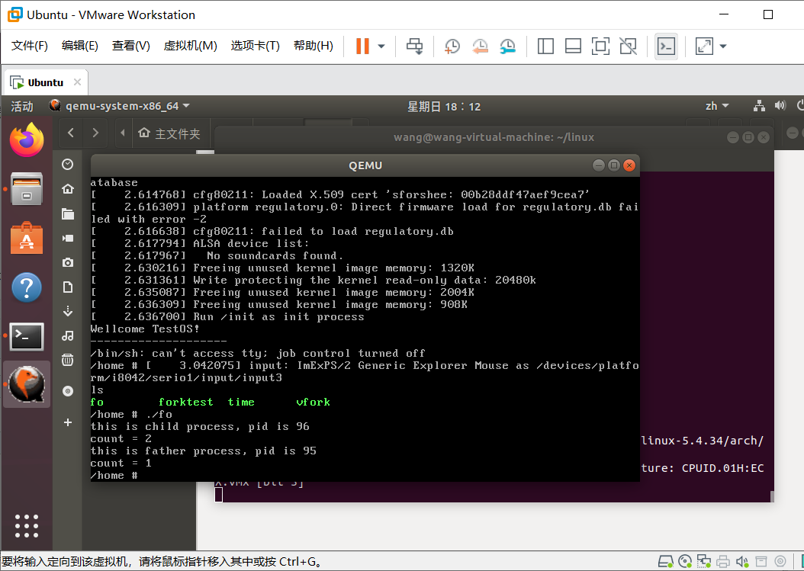This screenshot has height=571, width=804.
Task: Minimize the QEMU window
Action: point(598,165)
